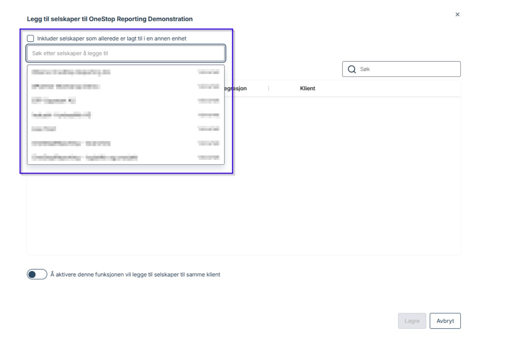Click the magnifying glass search icon
The width and height of the screenshot is (531, 348).
(351, 69)
